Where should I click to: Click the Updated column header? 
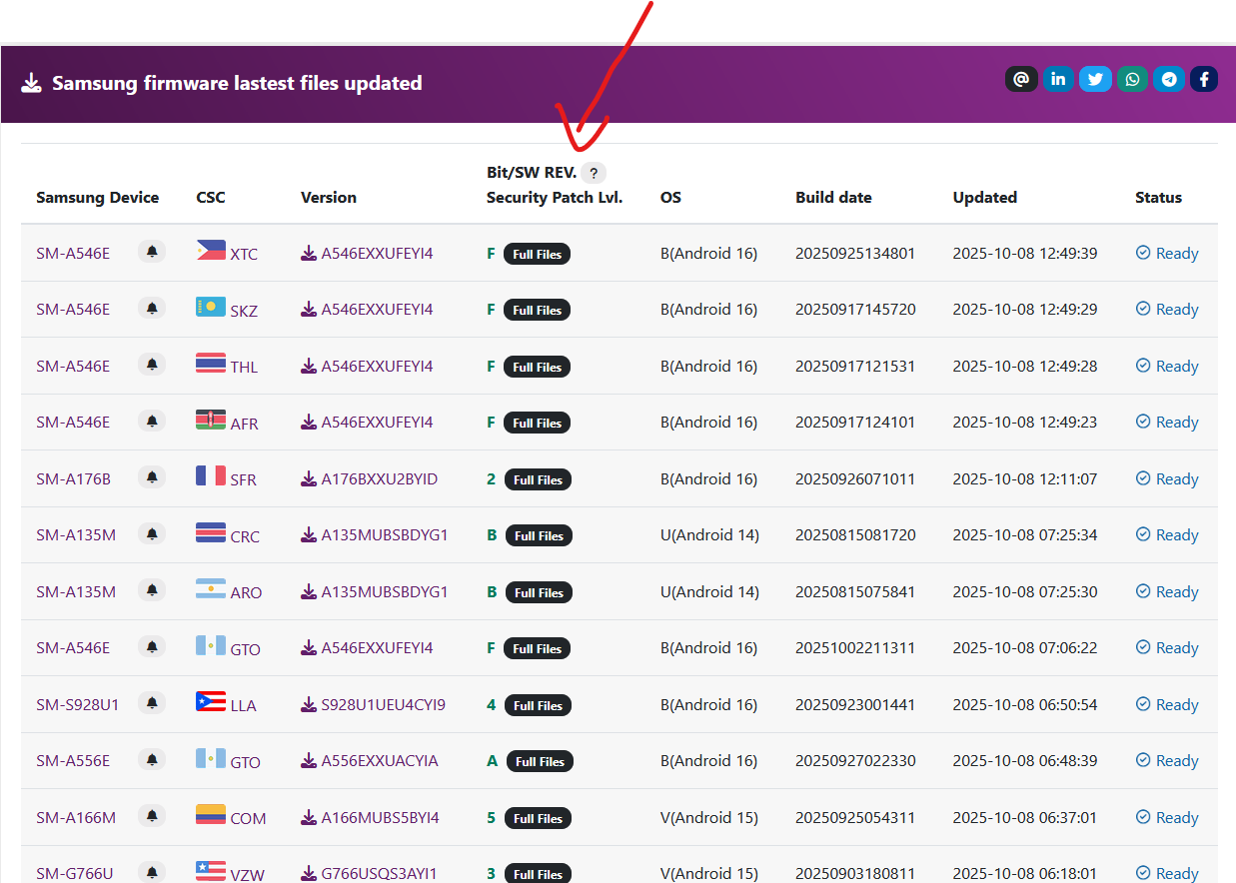[984, 198]
